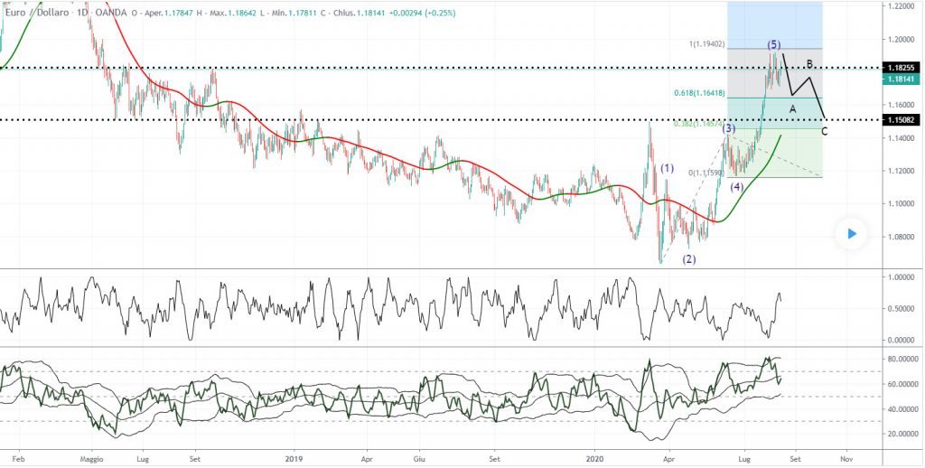Click the projected C correction label
This screenshot has width=925, height=468.
pos(824,131)
